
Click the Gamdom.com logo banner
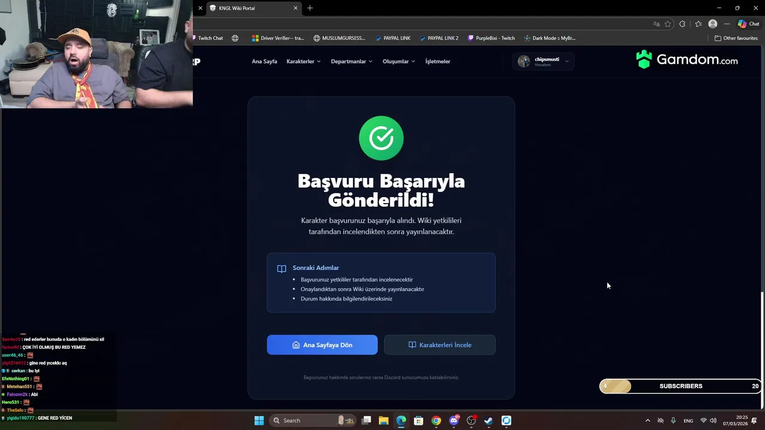[x=687, y=60]
